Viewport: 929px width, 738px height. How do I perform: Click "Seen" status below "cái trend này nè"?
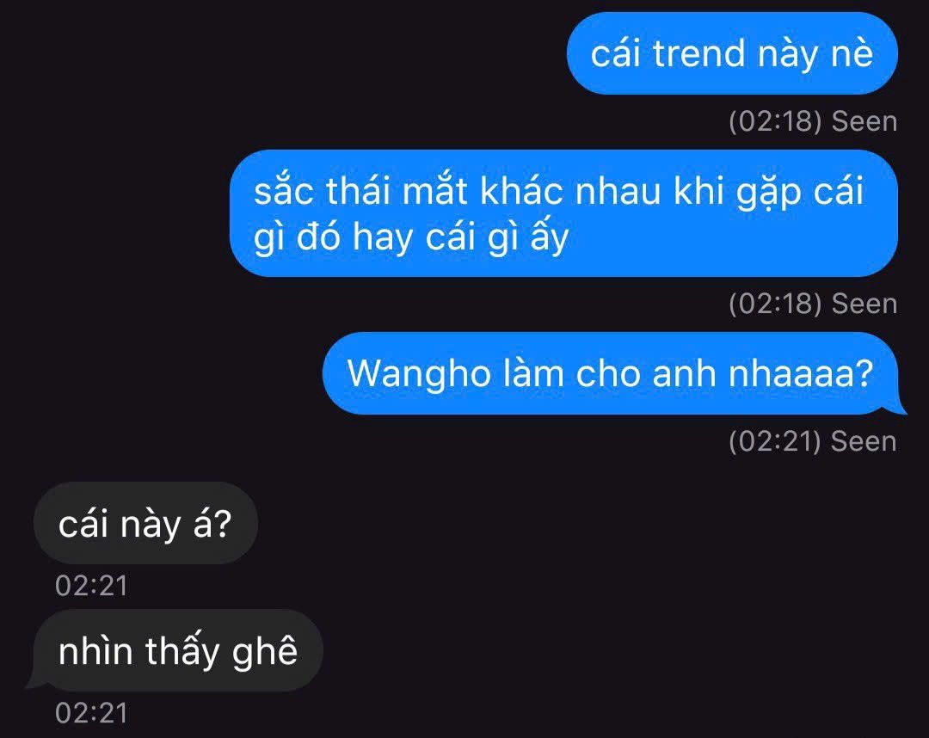[864, 121]
